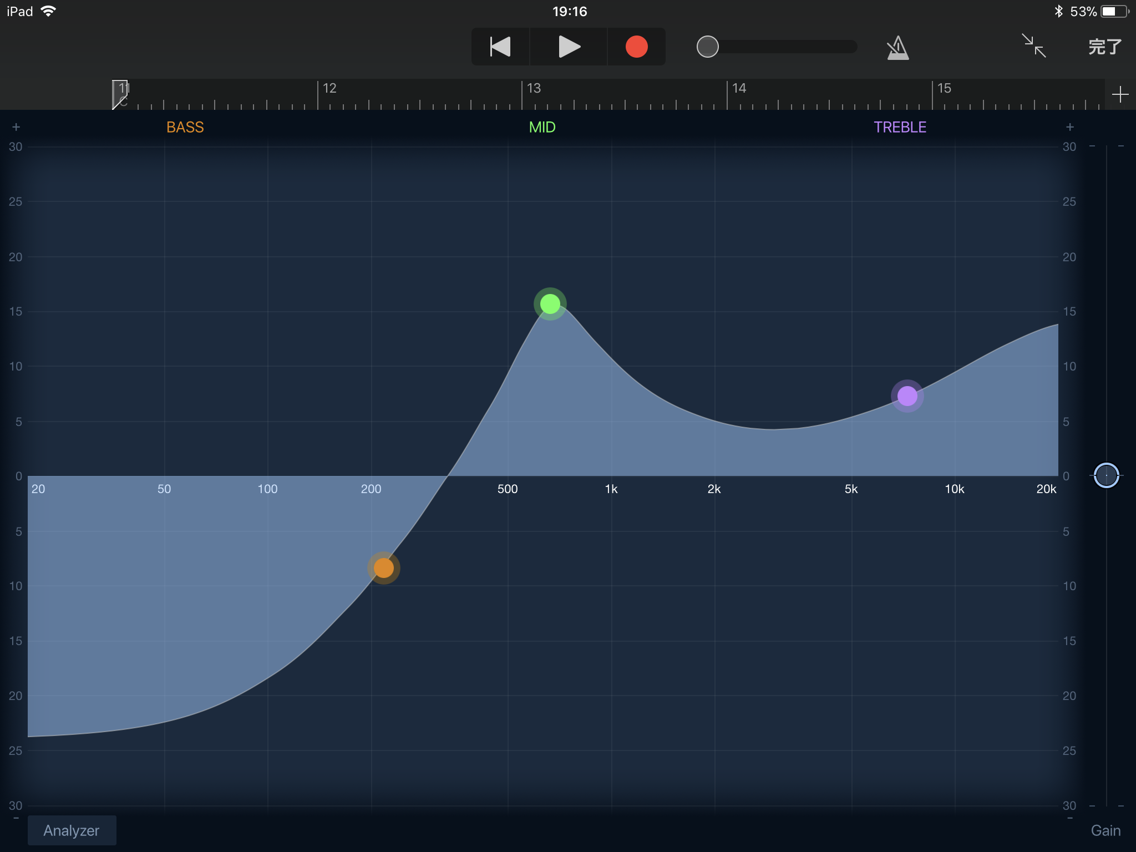The image size is (1136, 852).
Task: Click the Gain slider knob
Action: pos(1106,475)
